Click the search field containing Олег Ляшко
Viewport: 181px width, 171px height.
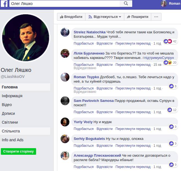tap(65, 4)
